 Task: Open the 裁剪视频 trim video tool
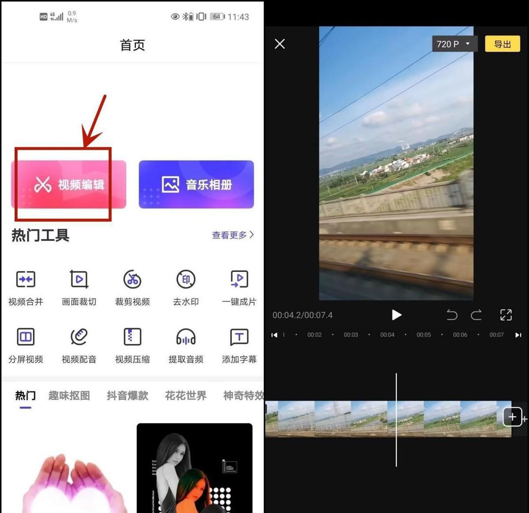132,280
